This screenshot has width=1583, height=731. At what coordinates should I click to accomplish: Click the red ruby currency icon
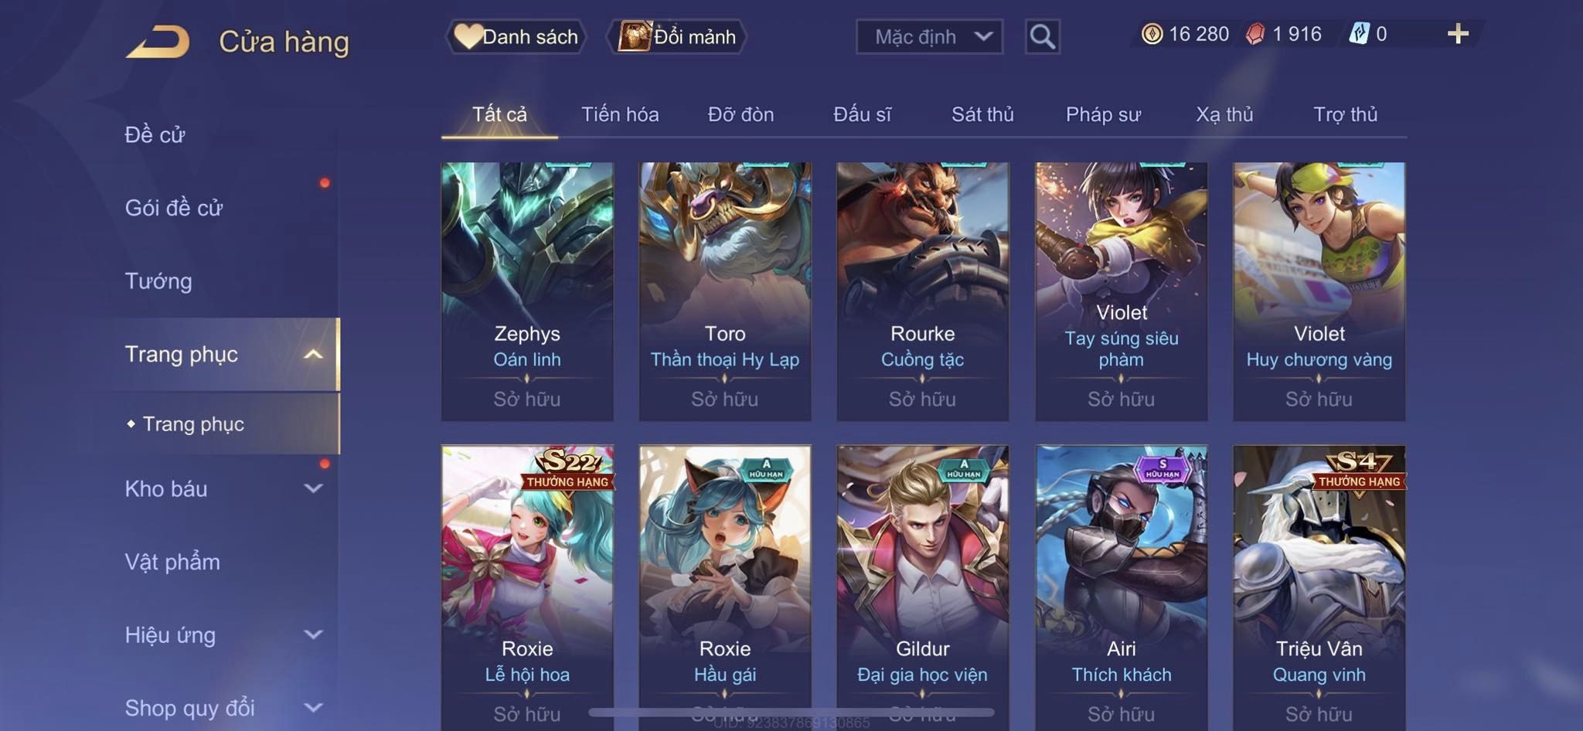click(1255, 34)
